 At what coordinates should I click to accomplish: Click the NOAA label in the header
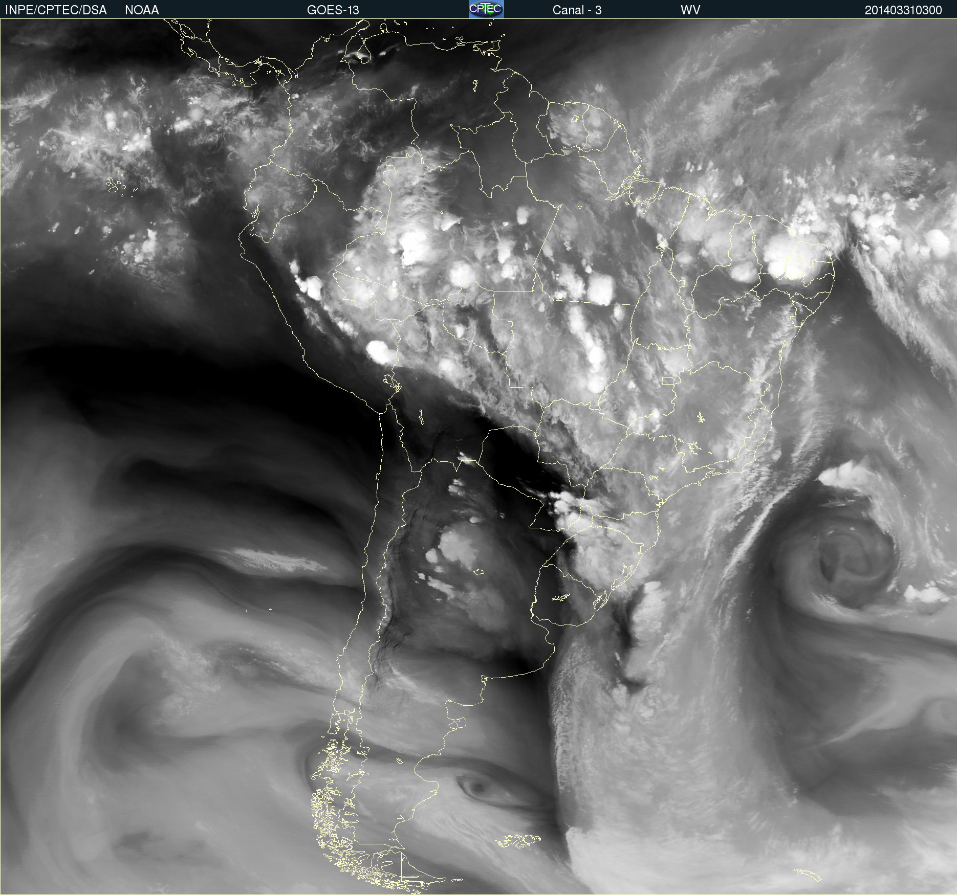coord(142,10)
